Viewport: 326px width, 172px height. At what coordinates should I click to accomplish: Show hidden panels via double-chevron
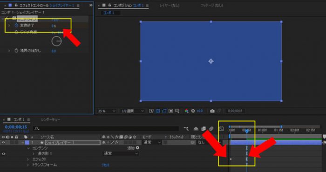[x=91, y=5]
